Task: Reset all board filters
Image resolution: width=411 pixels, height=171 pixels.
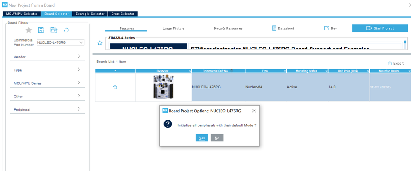Action: coord(66,30)
